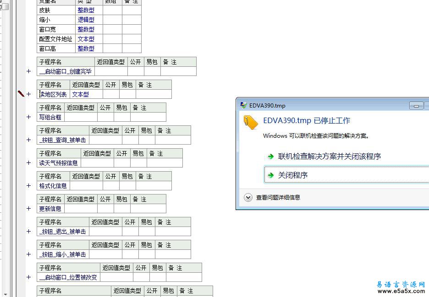429x297 pixels.
Task: Click the empty 备注 cell of 读地区列表
Action: (x=154, y=94)
